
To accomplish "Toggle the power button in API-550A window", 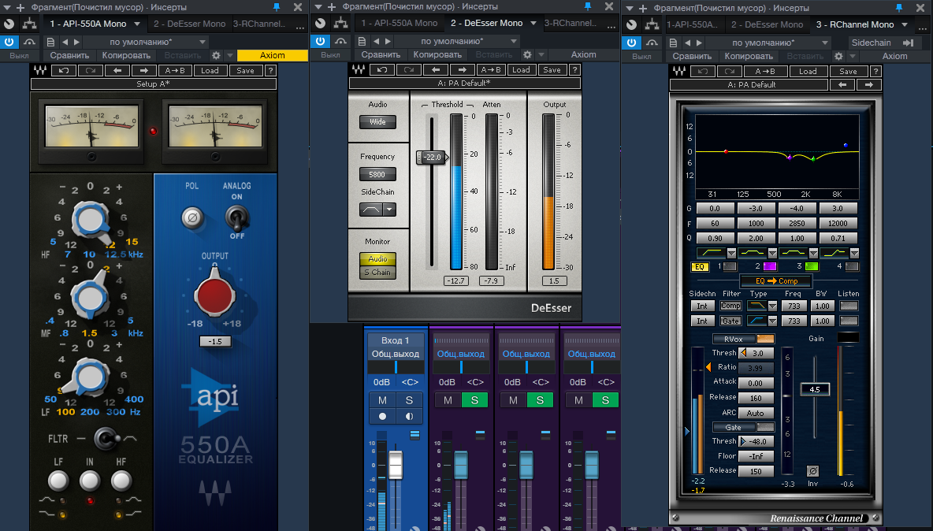I will point(9,42).
